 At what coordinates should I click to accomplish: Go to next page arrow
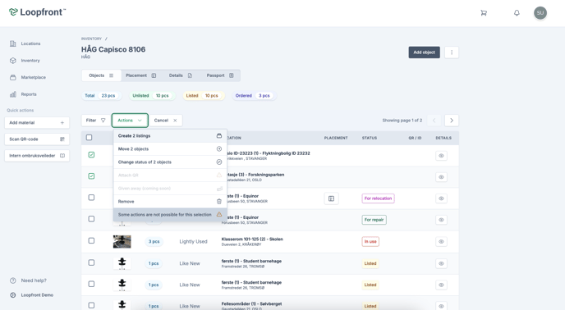[x=452, y=121]
